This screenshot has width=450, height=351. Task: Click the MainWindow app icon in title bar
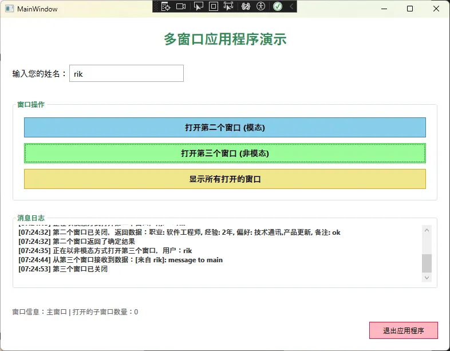[9, 9]
